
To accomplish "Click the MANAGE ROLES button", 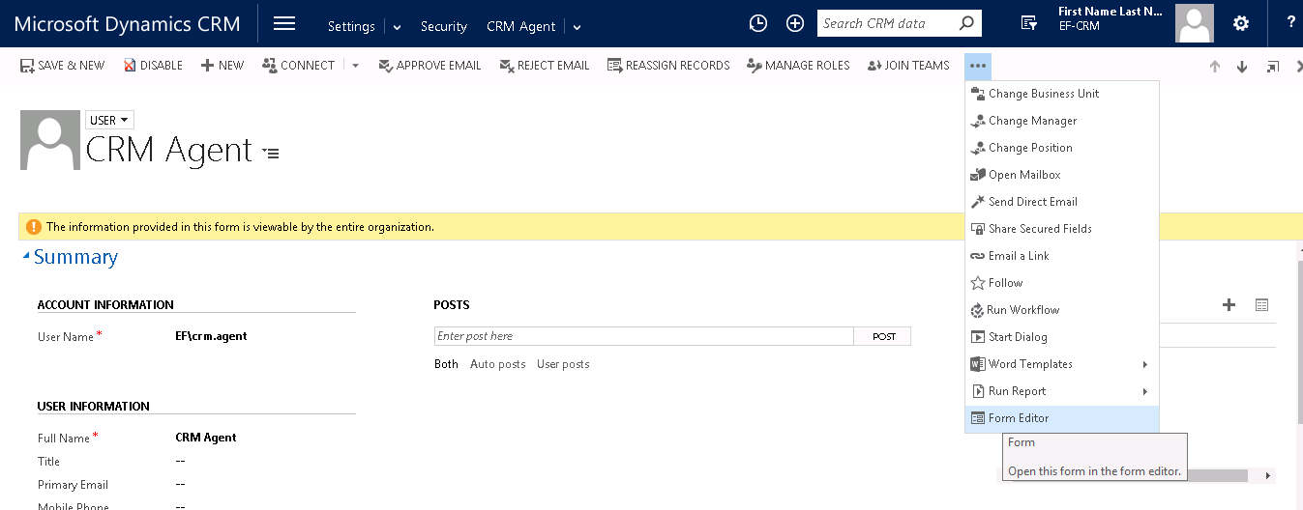I will 798,66.
